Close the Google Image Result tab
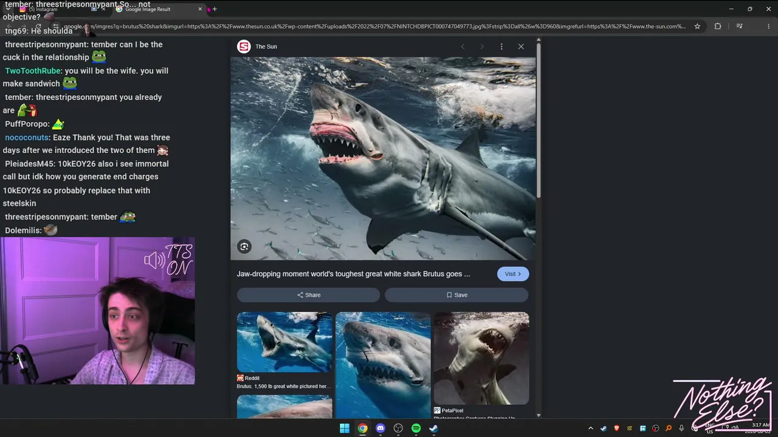Screen dimensions: 778x437 200,9
